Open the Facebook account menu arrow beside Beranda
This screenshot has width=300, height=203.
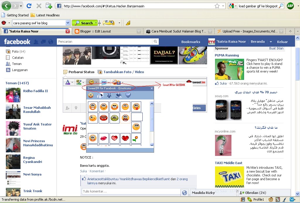click(271, 42)
